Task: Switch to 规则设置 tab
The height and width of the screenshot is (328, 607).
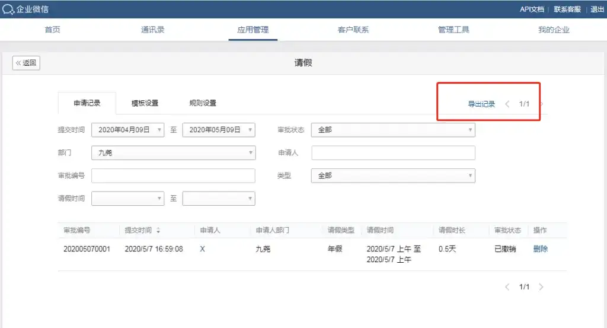Action: pos(203,103)
